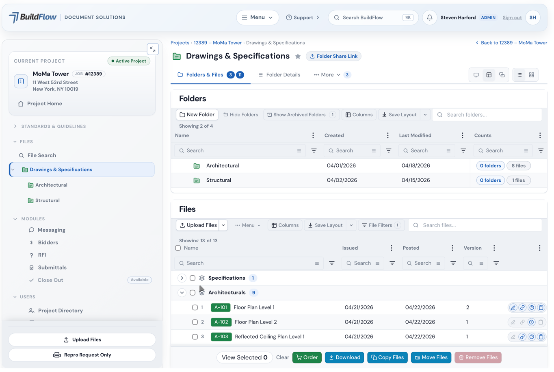This screenshot has height=372, width=554.
Task: Open the More tab menu
Action: tap(332, 75)
